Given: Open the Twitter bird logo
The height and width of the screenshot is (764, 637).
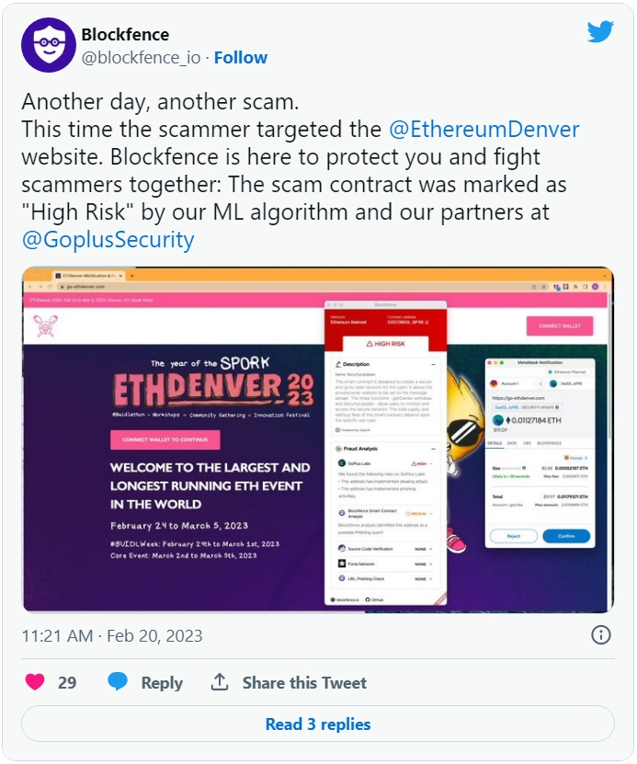Looking at the screenshot, I should pyautogui.click(x=600, y=31).
